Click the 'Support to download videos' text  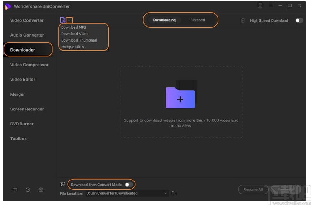tap(181, 123)
